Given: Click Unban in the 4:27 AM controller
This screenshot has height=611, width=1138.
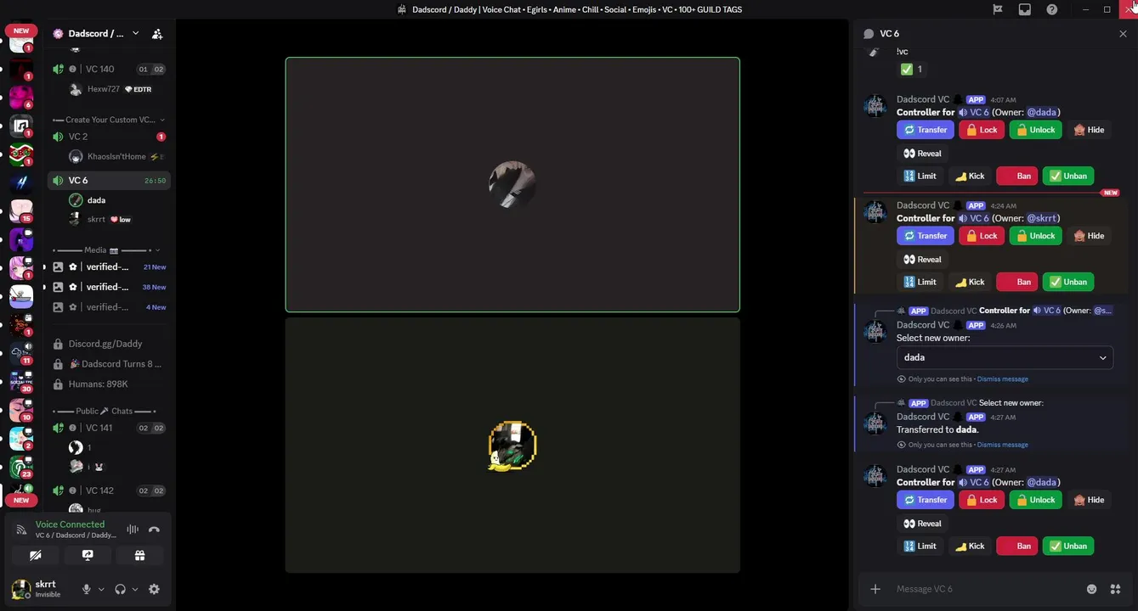Looking at the screenshot, I should [1068, 547].
